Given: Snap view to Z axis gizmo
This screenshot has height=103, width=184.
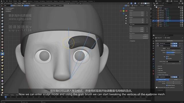Looking at the screenshot, I should pos(124,8).
